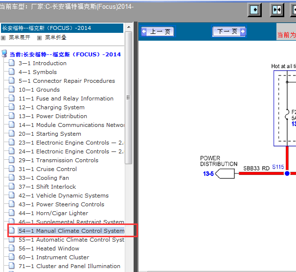Open 31—1 Cruise Control
Image resolution: width=296 pixels, height=272 pixels.
[47, 169]
